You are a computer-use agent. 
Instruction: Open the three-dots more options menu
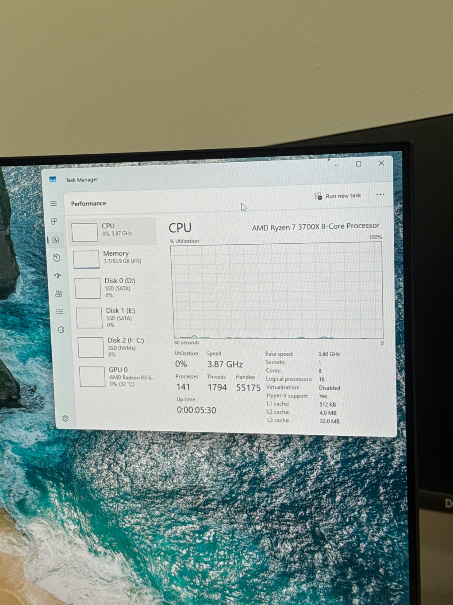click(x=380, y=195)
